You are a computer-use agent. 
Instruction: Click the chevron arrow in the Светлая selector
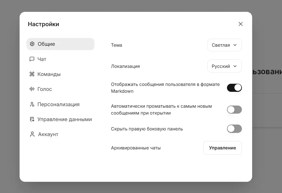click(x=235, y=45)
